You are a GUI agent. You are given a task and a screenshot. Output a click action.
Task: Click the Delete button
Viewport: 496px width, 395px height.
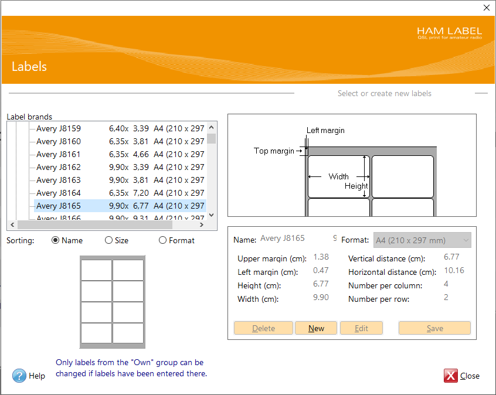pos(263,328)
